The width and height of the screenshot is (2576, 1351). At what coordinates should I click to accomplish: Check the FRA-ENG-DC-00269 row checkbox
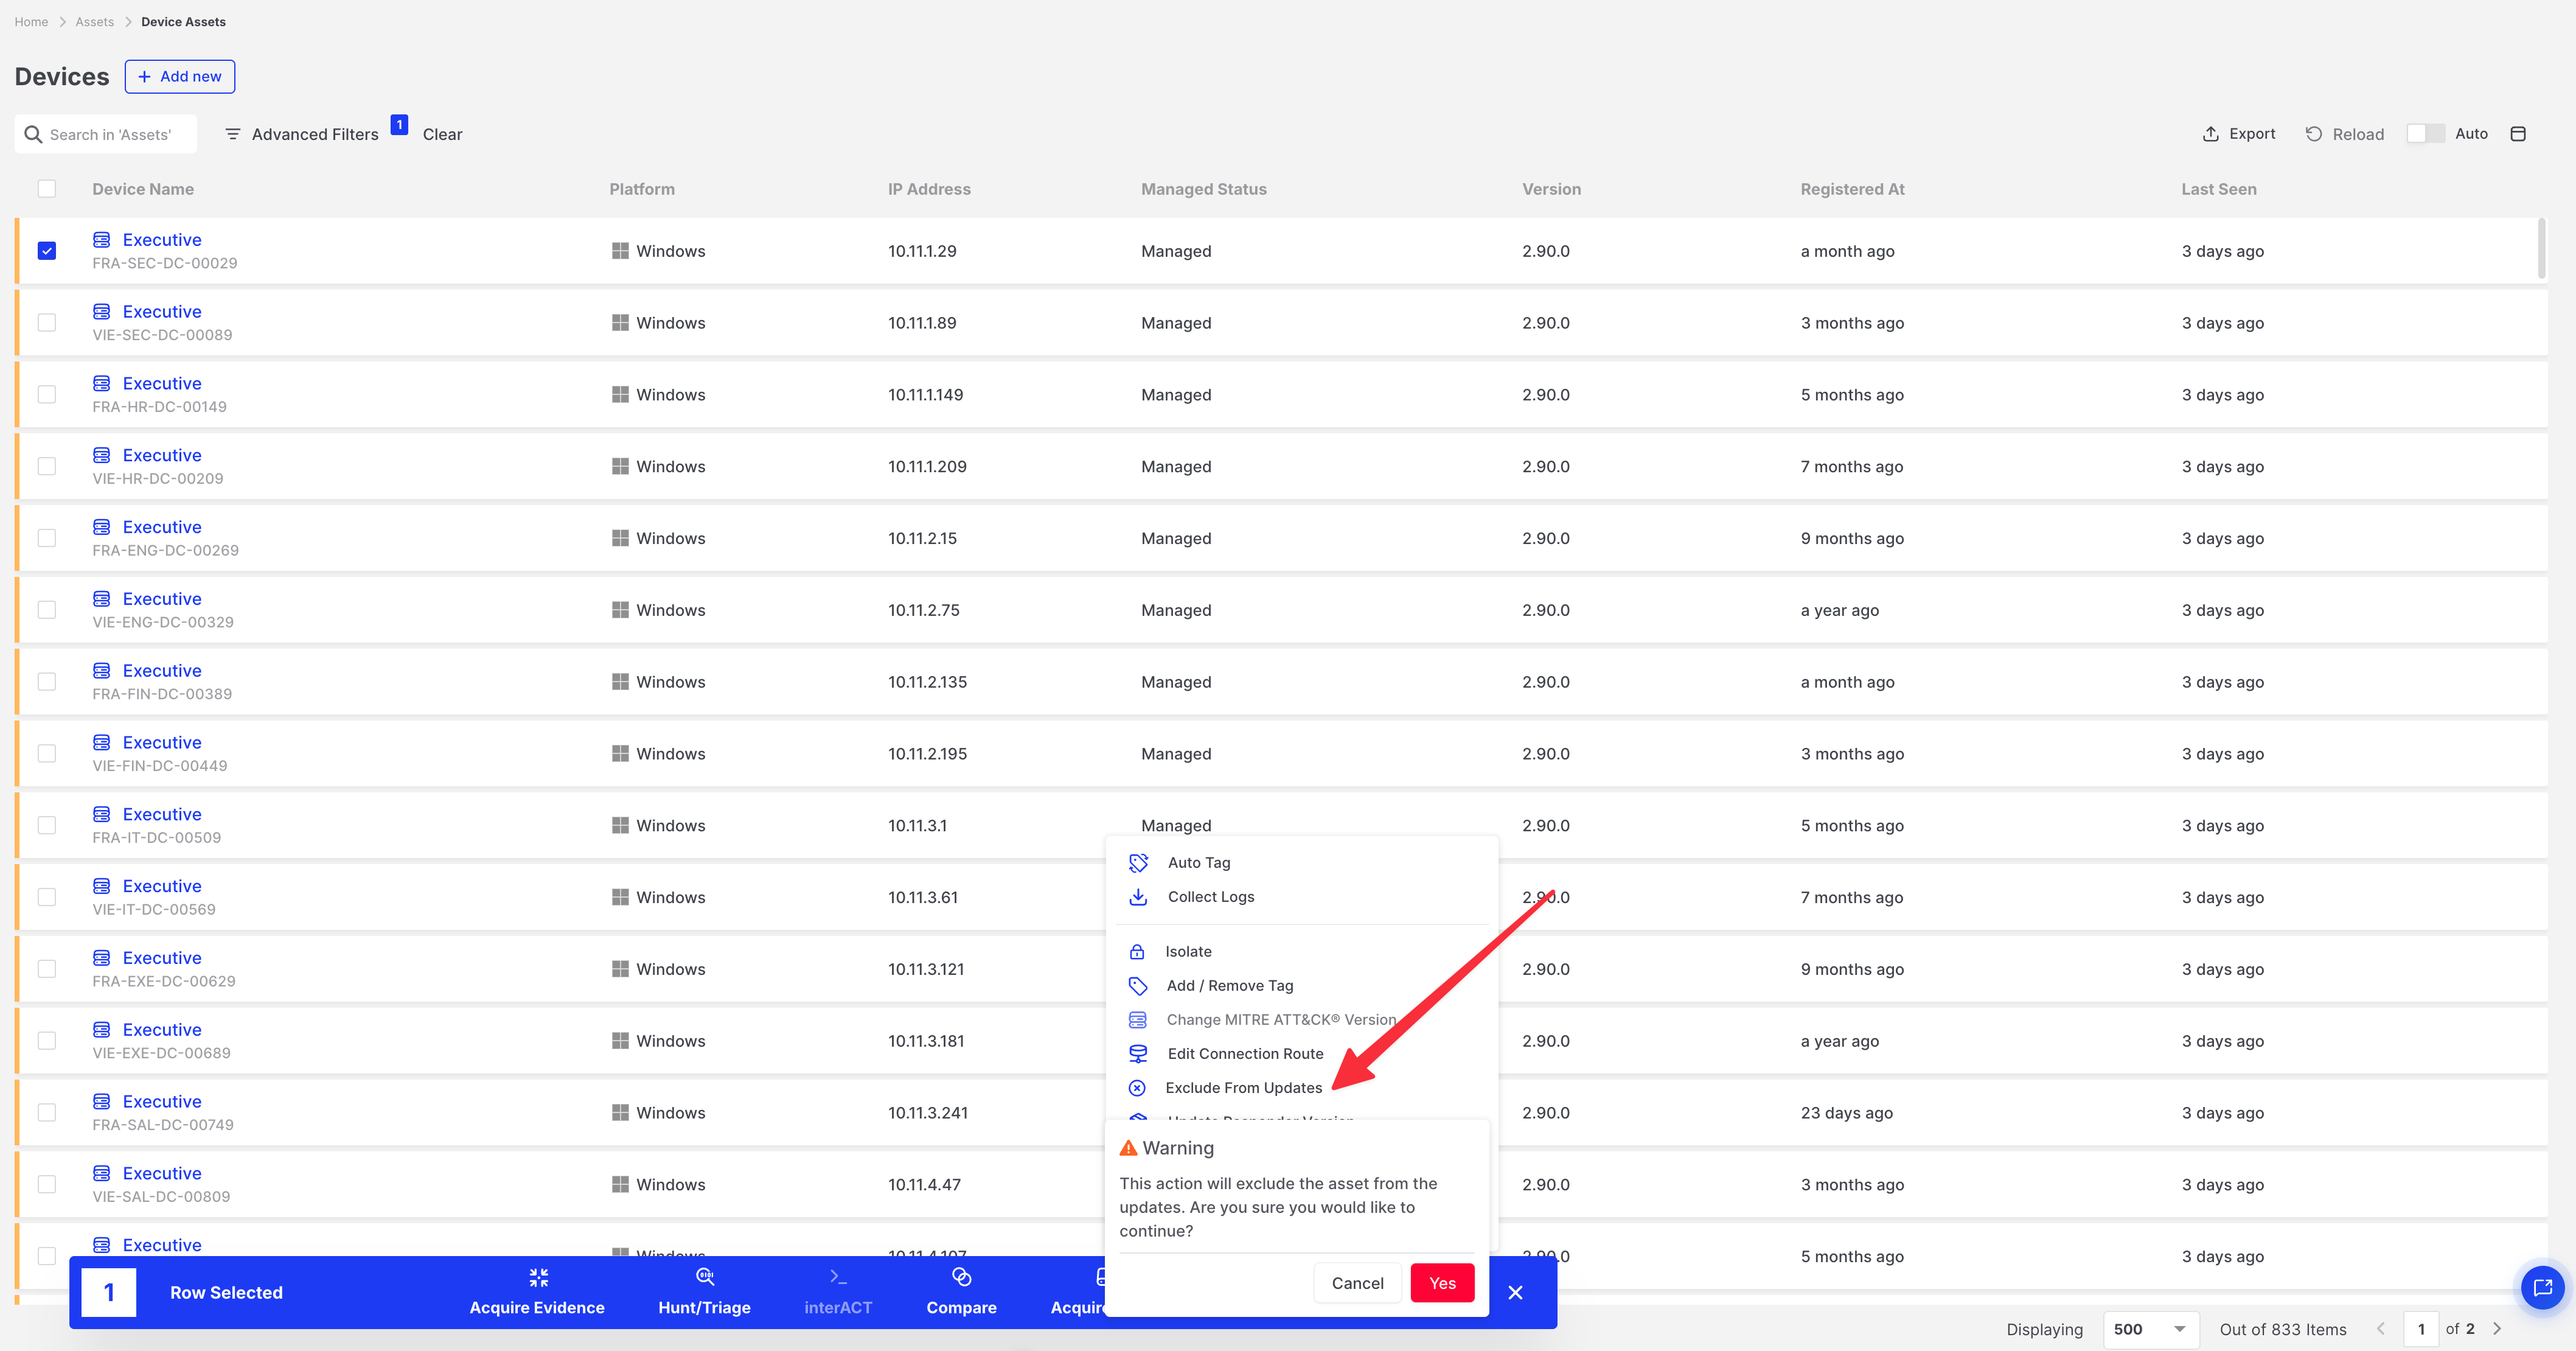(47, 538)
